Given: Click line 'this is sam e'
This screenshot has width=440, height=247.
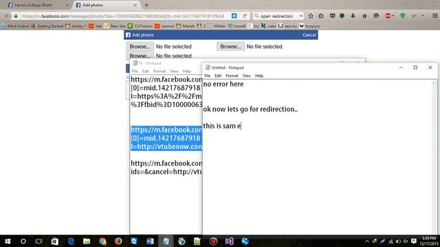Looking at the screenshot, I should point(222,126).
